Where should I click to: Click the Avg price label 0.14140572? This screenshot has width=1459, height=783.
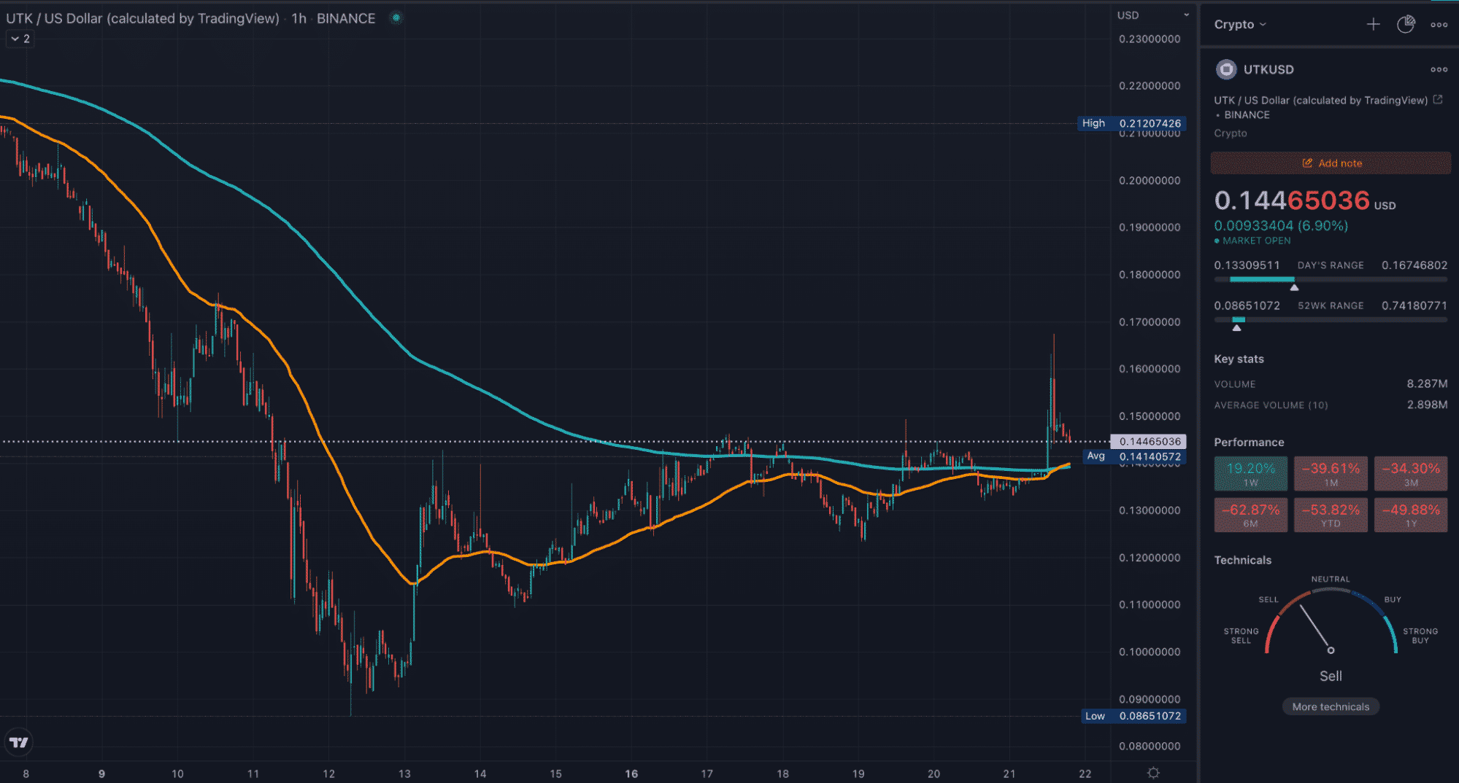tap(1134, 456)
